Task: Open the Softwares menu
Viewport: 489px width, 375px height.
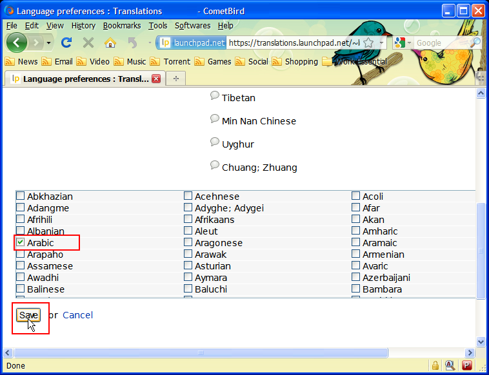Action: pos(192,26)
